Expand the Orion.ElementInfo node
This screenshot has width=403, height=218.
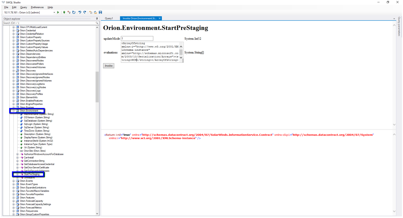tap(14, 98)
